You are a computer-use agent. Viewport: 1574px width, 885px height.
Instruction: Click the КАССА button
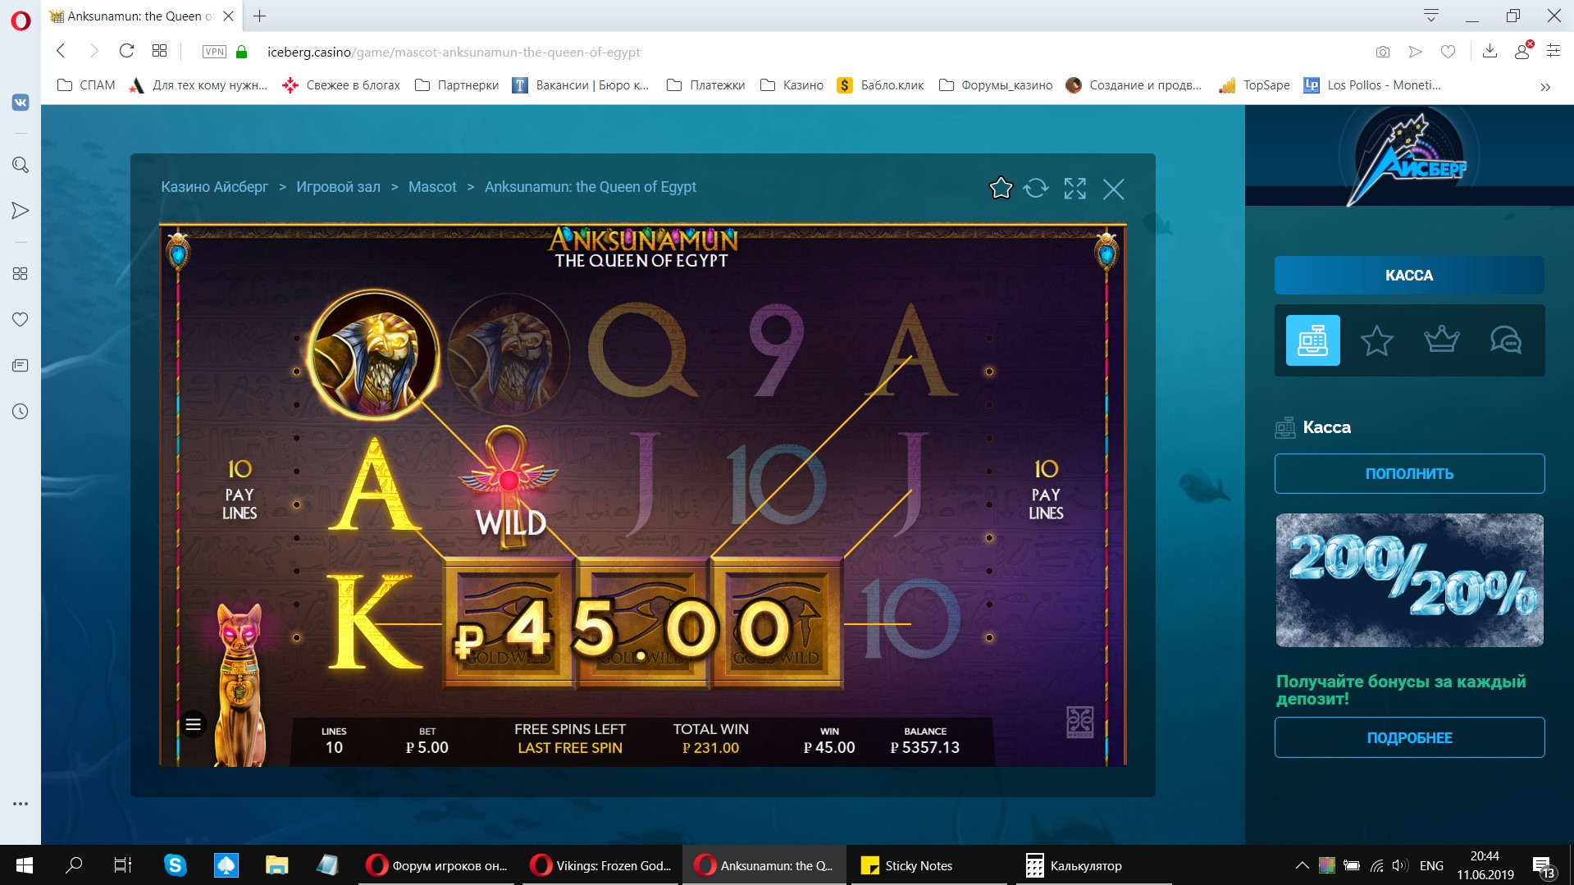tap(1409, 276)
